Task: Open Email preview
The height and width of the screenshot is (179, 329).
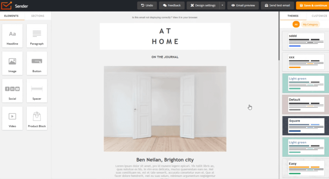Action: pyautogui.click(x=243, y=5)
